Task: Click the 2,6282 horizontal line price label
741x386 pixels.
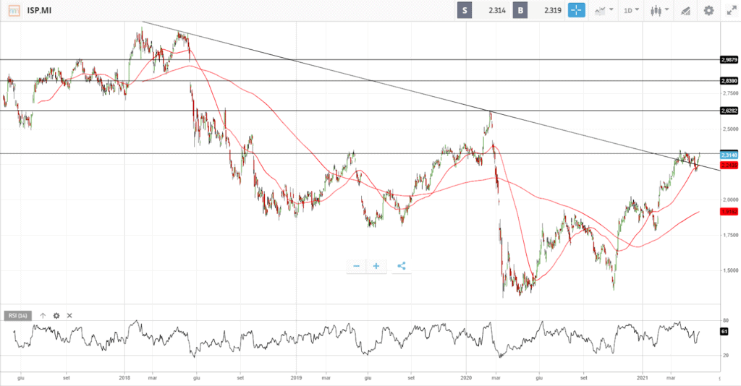Action: [729, 111]
